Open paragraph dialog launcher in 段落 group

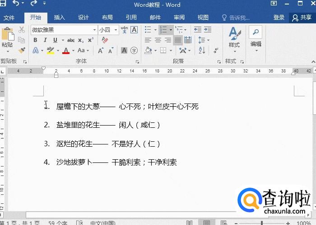click(219, 62)
